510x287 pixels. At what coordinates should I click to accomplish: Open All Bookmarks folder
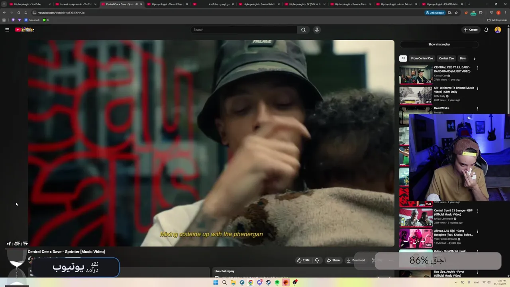[497, 20]
